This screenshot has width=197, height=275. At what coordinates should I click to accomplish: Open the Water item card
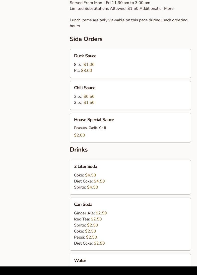[130, 260]
